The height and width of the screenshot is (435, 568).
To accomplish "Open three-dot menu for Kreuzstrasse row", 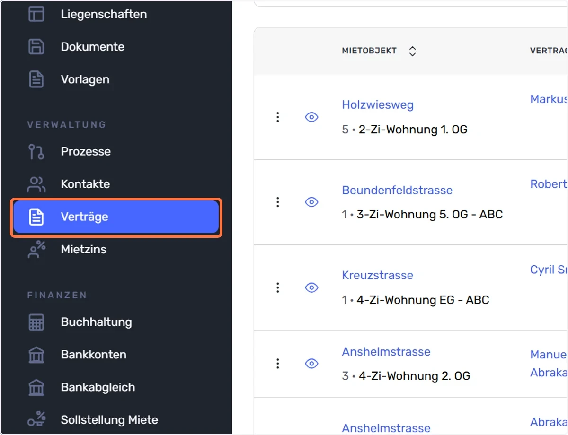I will [278, 287].
